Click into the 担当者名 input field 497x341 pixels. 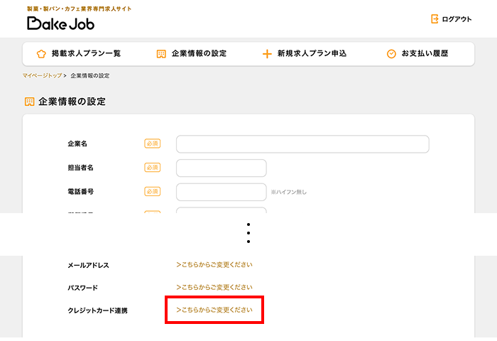(x=221, y=168)
